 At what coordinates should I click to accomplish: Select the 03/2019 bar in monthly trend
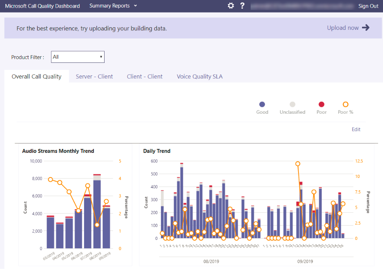click(51, 232)
